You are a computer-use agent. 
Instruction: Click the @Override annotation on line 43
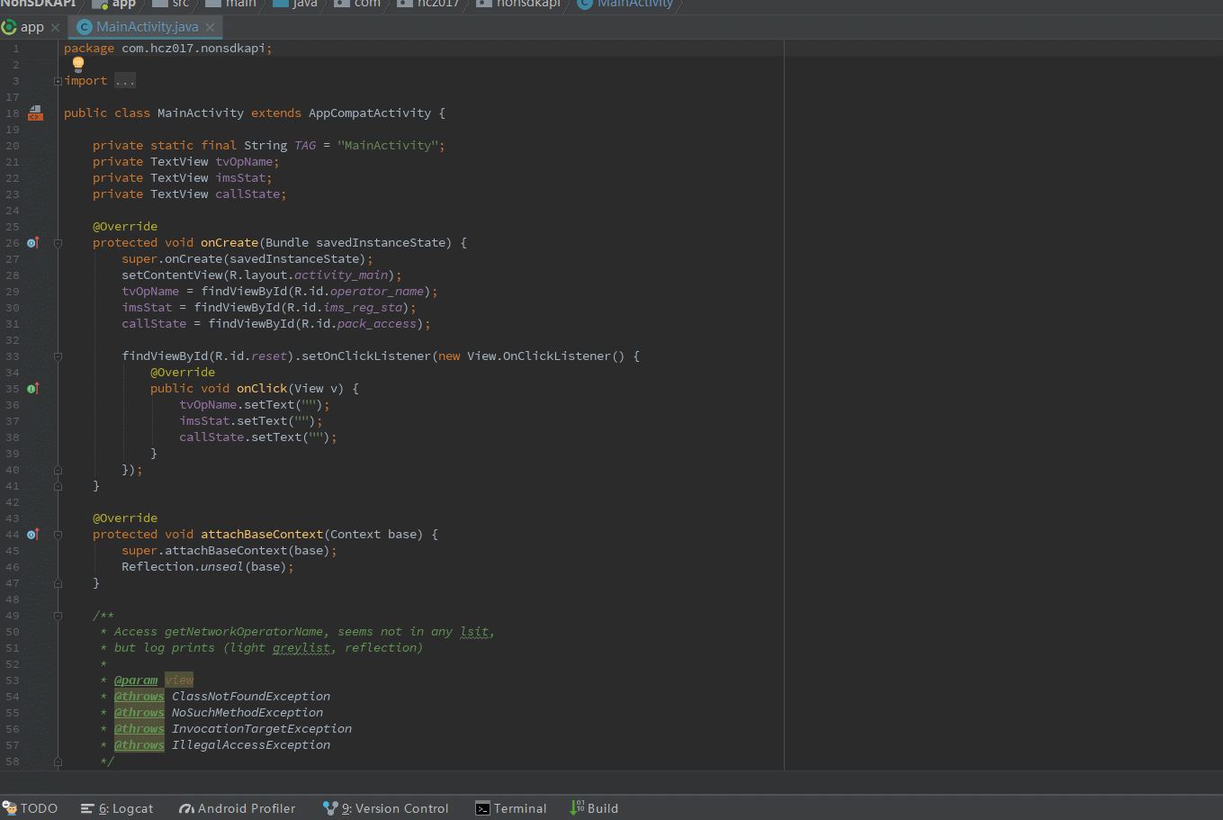click(125, 518)
